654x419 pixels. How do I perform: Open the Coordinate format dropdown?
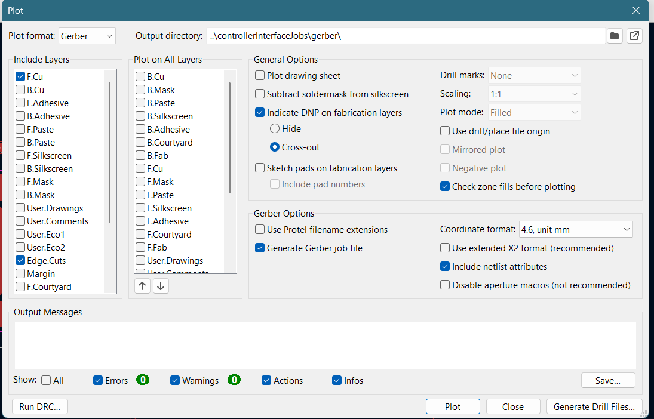[576, 229]
